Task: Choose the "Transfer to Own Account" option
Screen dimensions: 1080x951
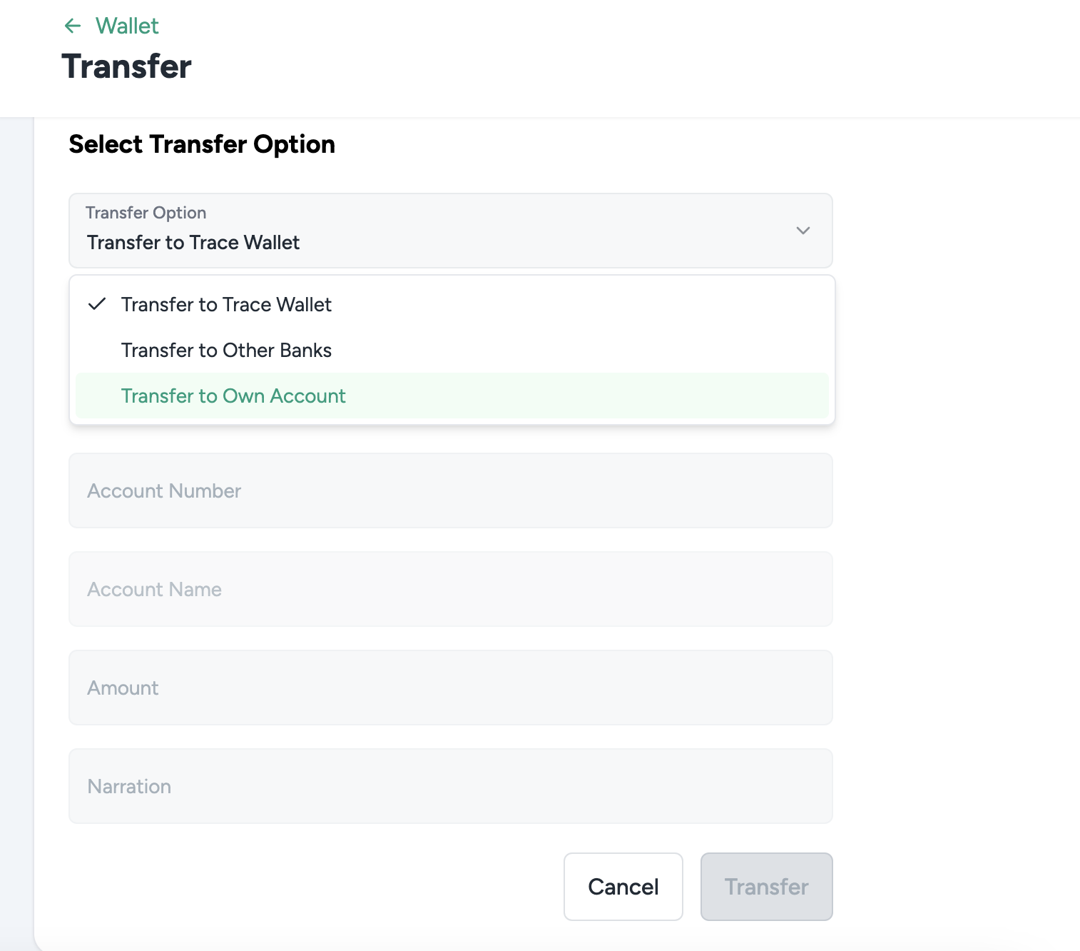Action: click(233, 396)
